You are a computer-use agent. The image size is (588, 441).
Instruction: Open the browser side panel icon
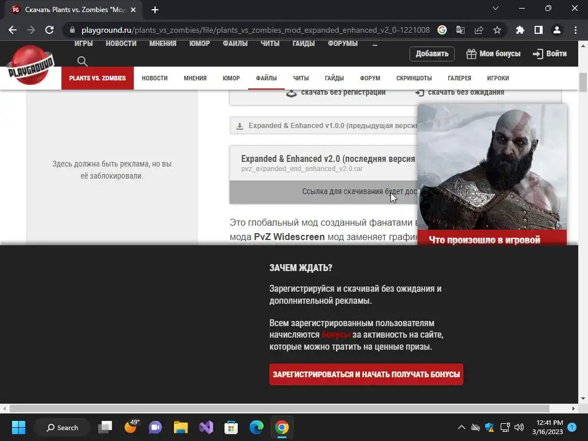pyautogui.click(x=539, y=30)
